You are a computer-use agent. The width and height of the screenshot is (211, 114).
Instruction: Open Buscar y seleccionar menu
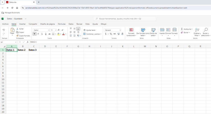[x=206, y=32]
